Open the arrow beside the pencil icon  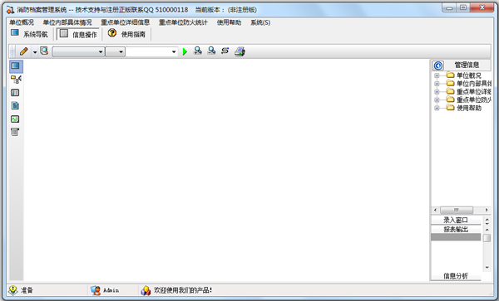pos(35,52)
